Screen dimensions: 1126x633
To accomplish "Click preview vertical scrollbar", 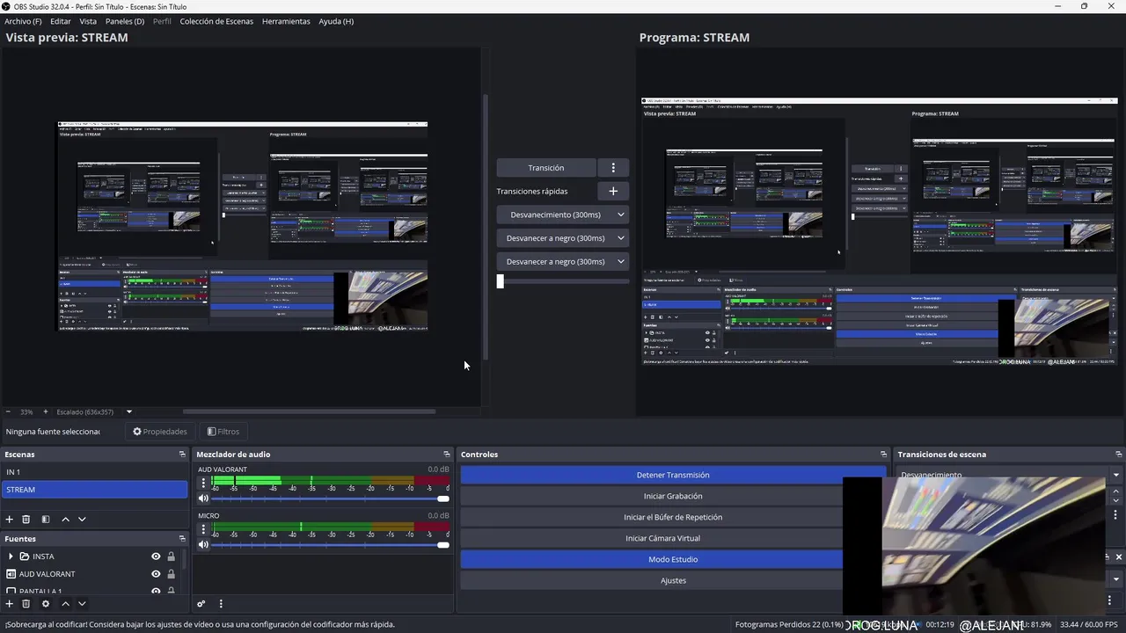I will (x=486, y=227).
